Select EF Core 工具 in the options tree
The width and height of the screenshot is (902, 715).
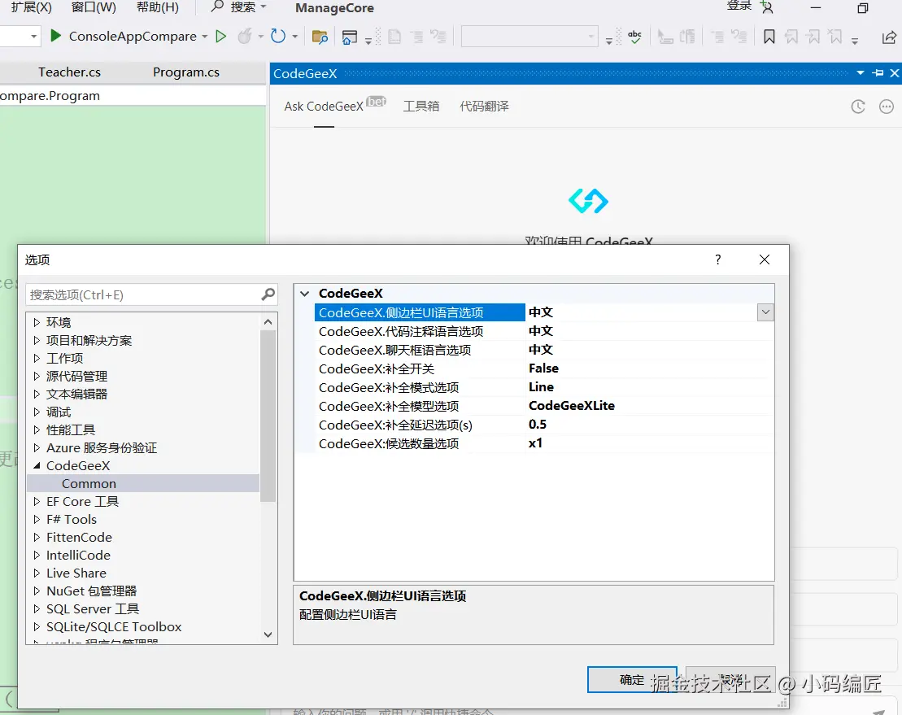(82, 502)
